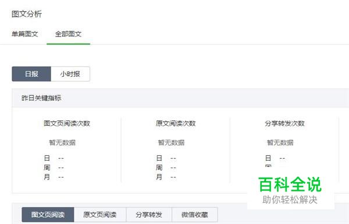The image size is (349, 224).
Task: Show the 分享转发 chart tab
Action: 149,215
